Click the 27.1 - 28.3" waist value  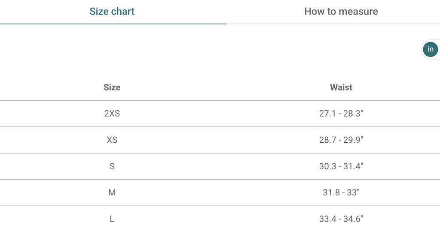341,114
